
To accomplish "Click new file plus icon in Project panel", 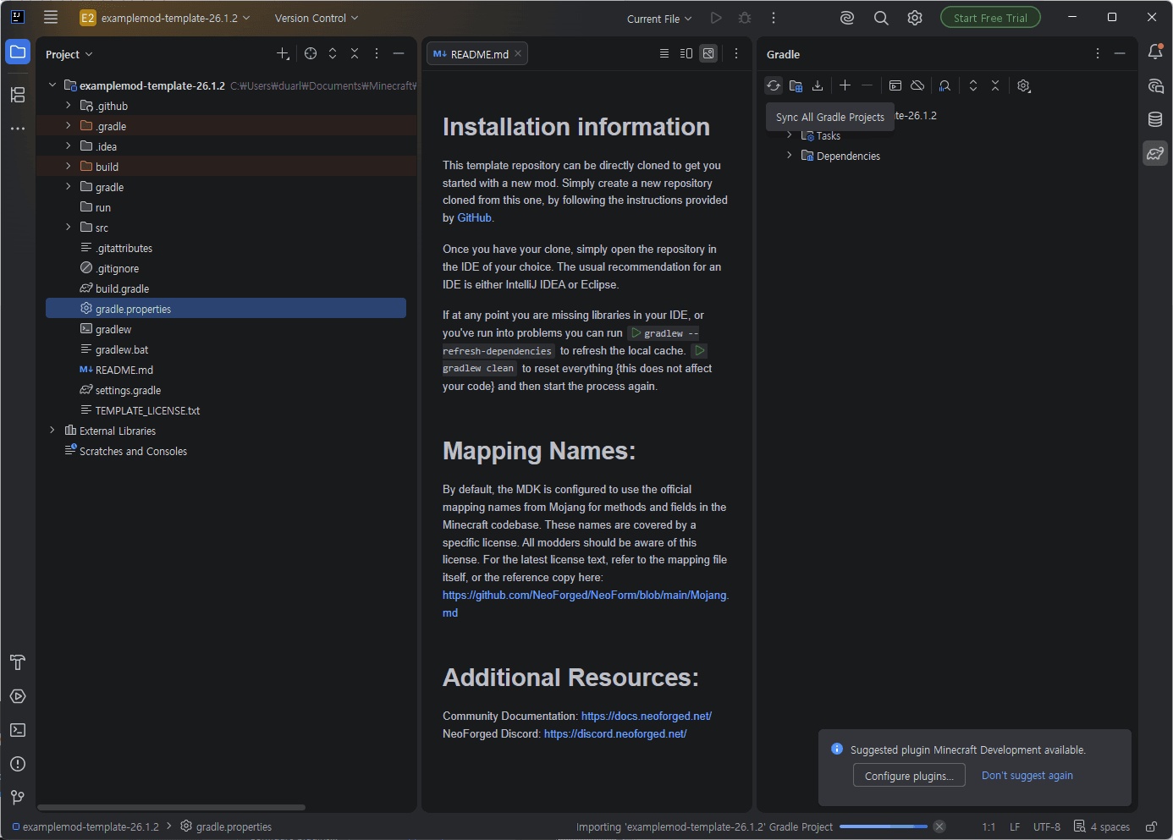I will tap(283, 53).
